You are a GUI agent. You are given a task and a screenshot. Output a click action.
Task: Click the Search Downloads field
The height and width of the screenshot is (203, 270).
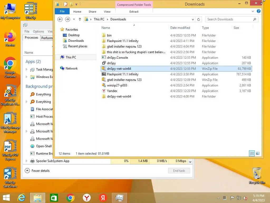click(232, 19)
